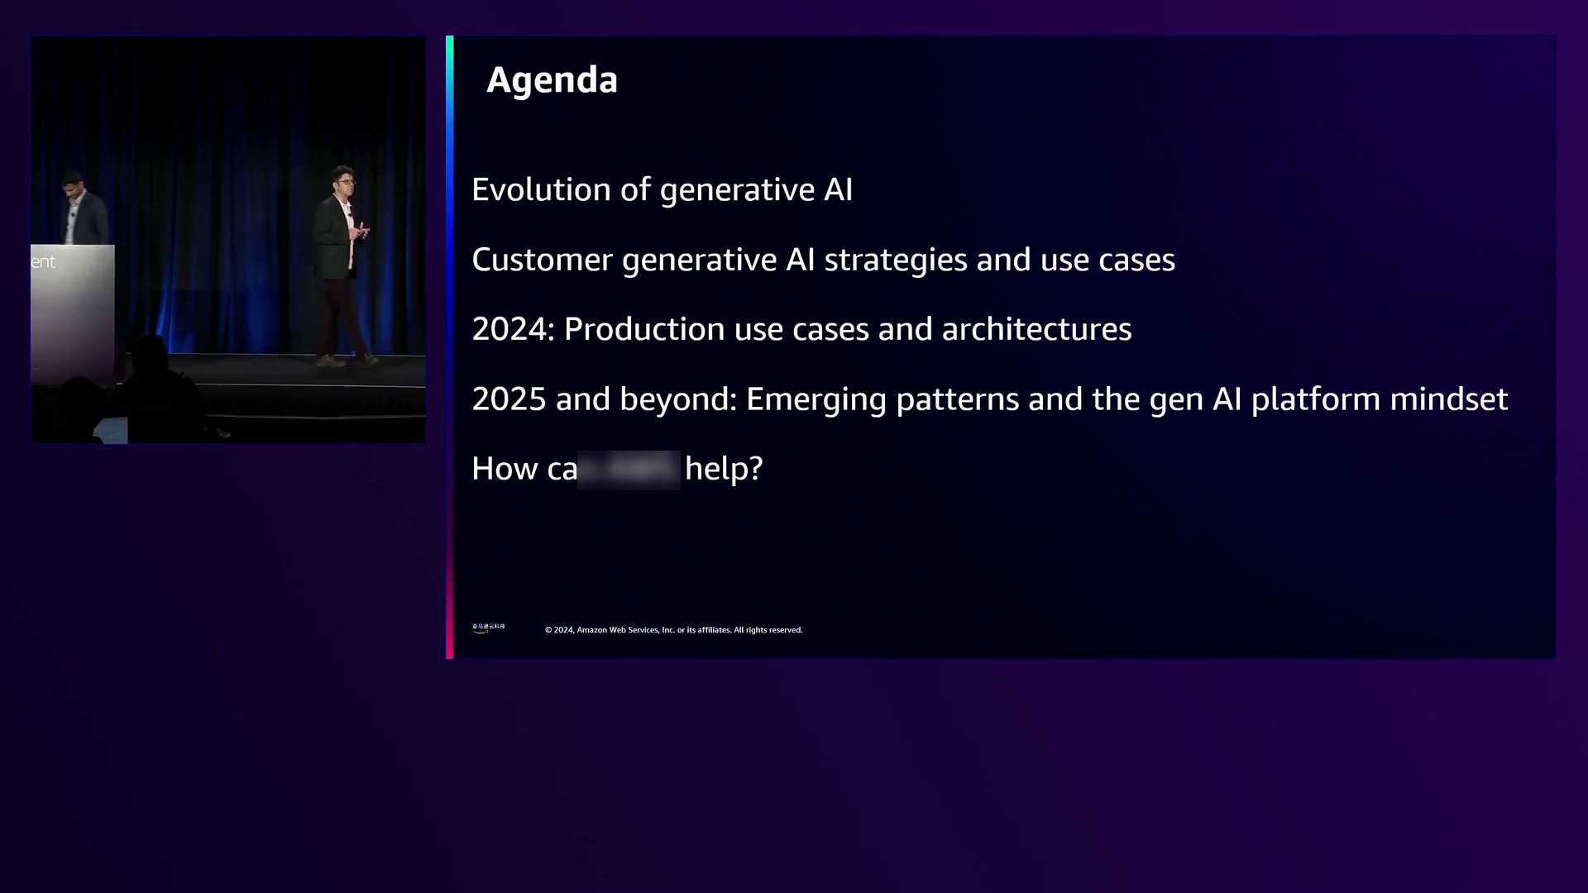Click 'gen AI platform mindset' phrase
Image resolution: width=1588 pixels, height=893 pixels.
(1328, 399)
